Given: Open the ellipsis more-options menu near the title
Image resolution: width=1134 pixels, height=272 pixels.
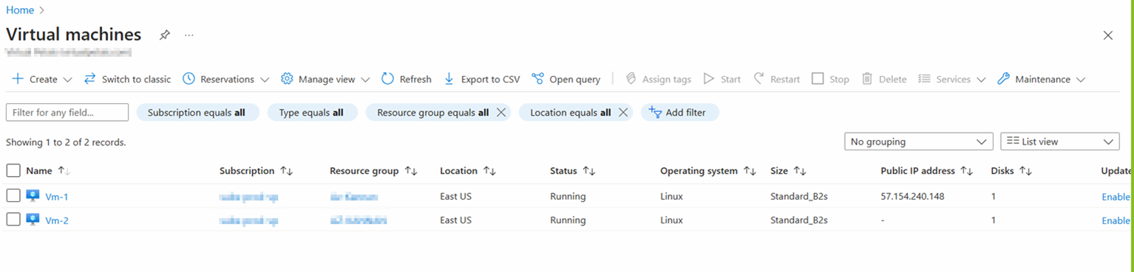Looking at the screenshot, I should (189, 35).
